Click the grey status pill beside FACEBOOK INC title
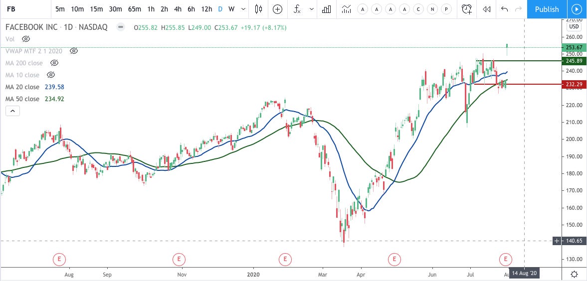587x281 pixels. click(x=120, y=27)
